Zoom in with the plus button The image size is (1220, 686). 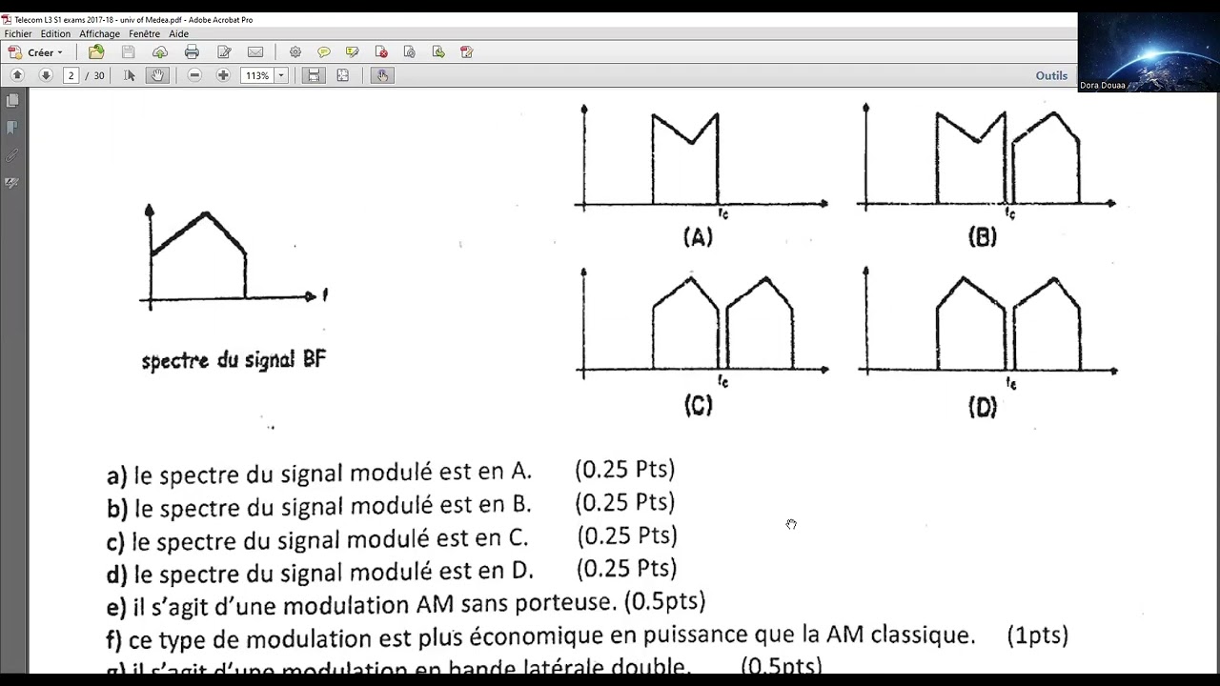(x=223, y=75)
